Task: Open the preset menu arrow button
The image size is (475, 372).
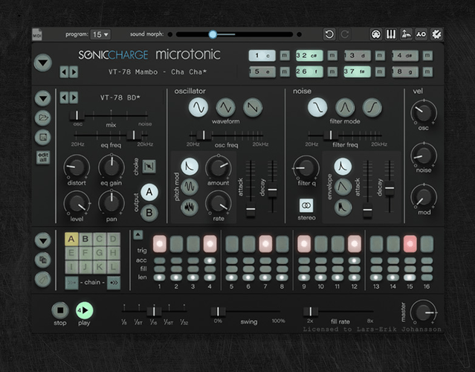Action: [x=42, y=62]
